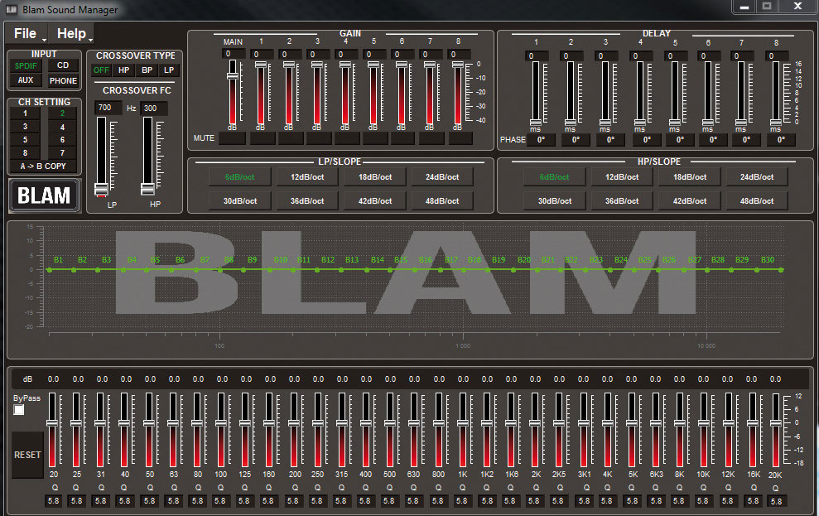
Task: Open the Help menu
Action: [x=74, y=34]
